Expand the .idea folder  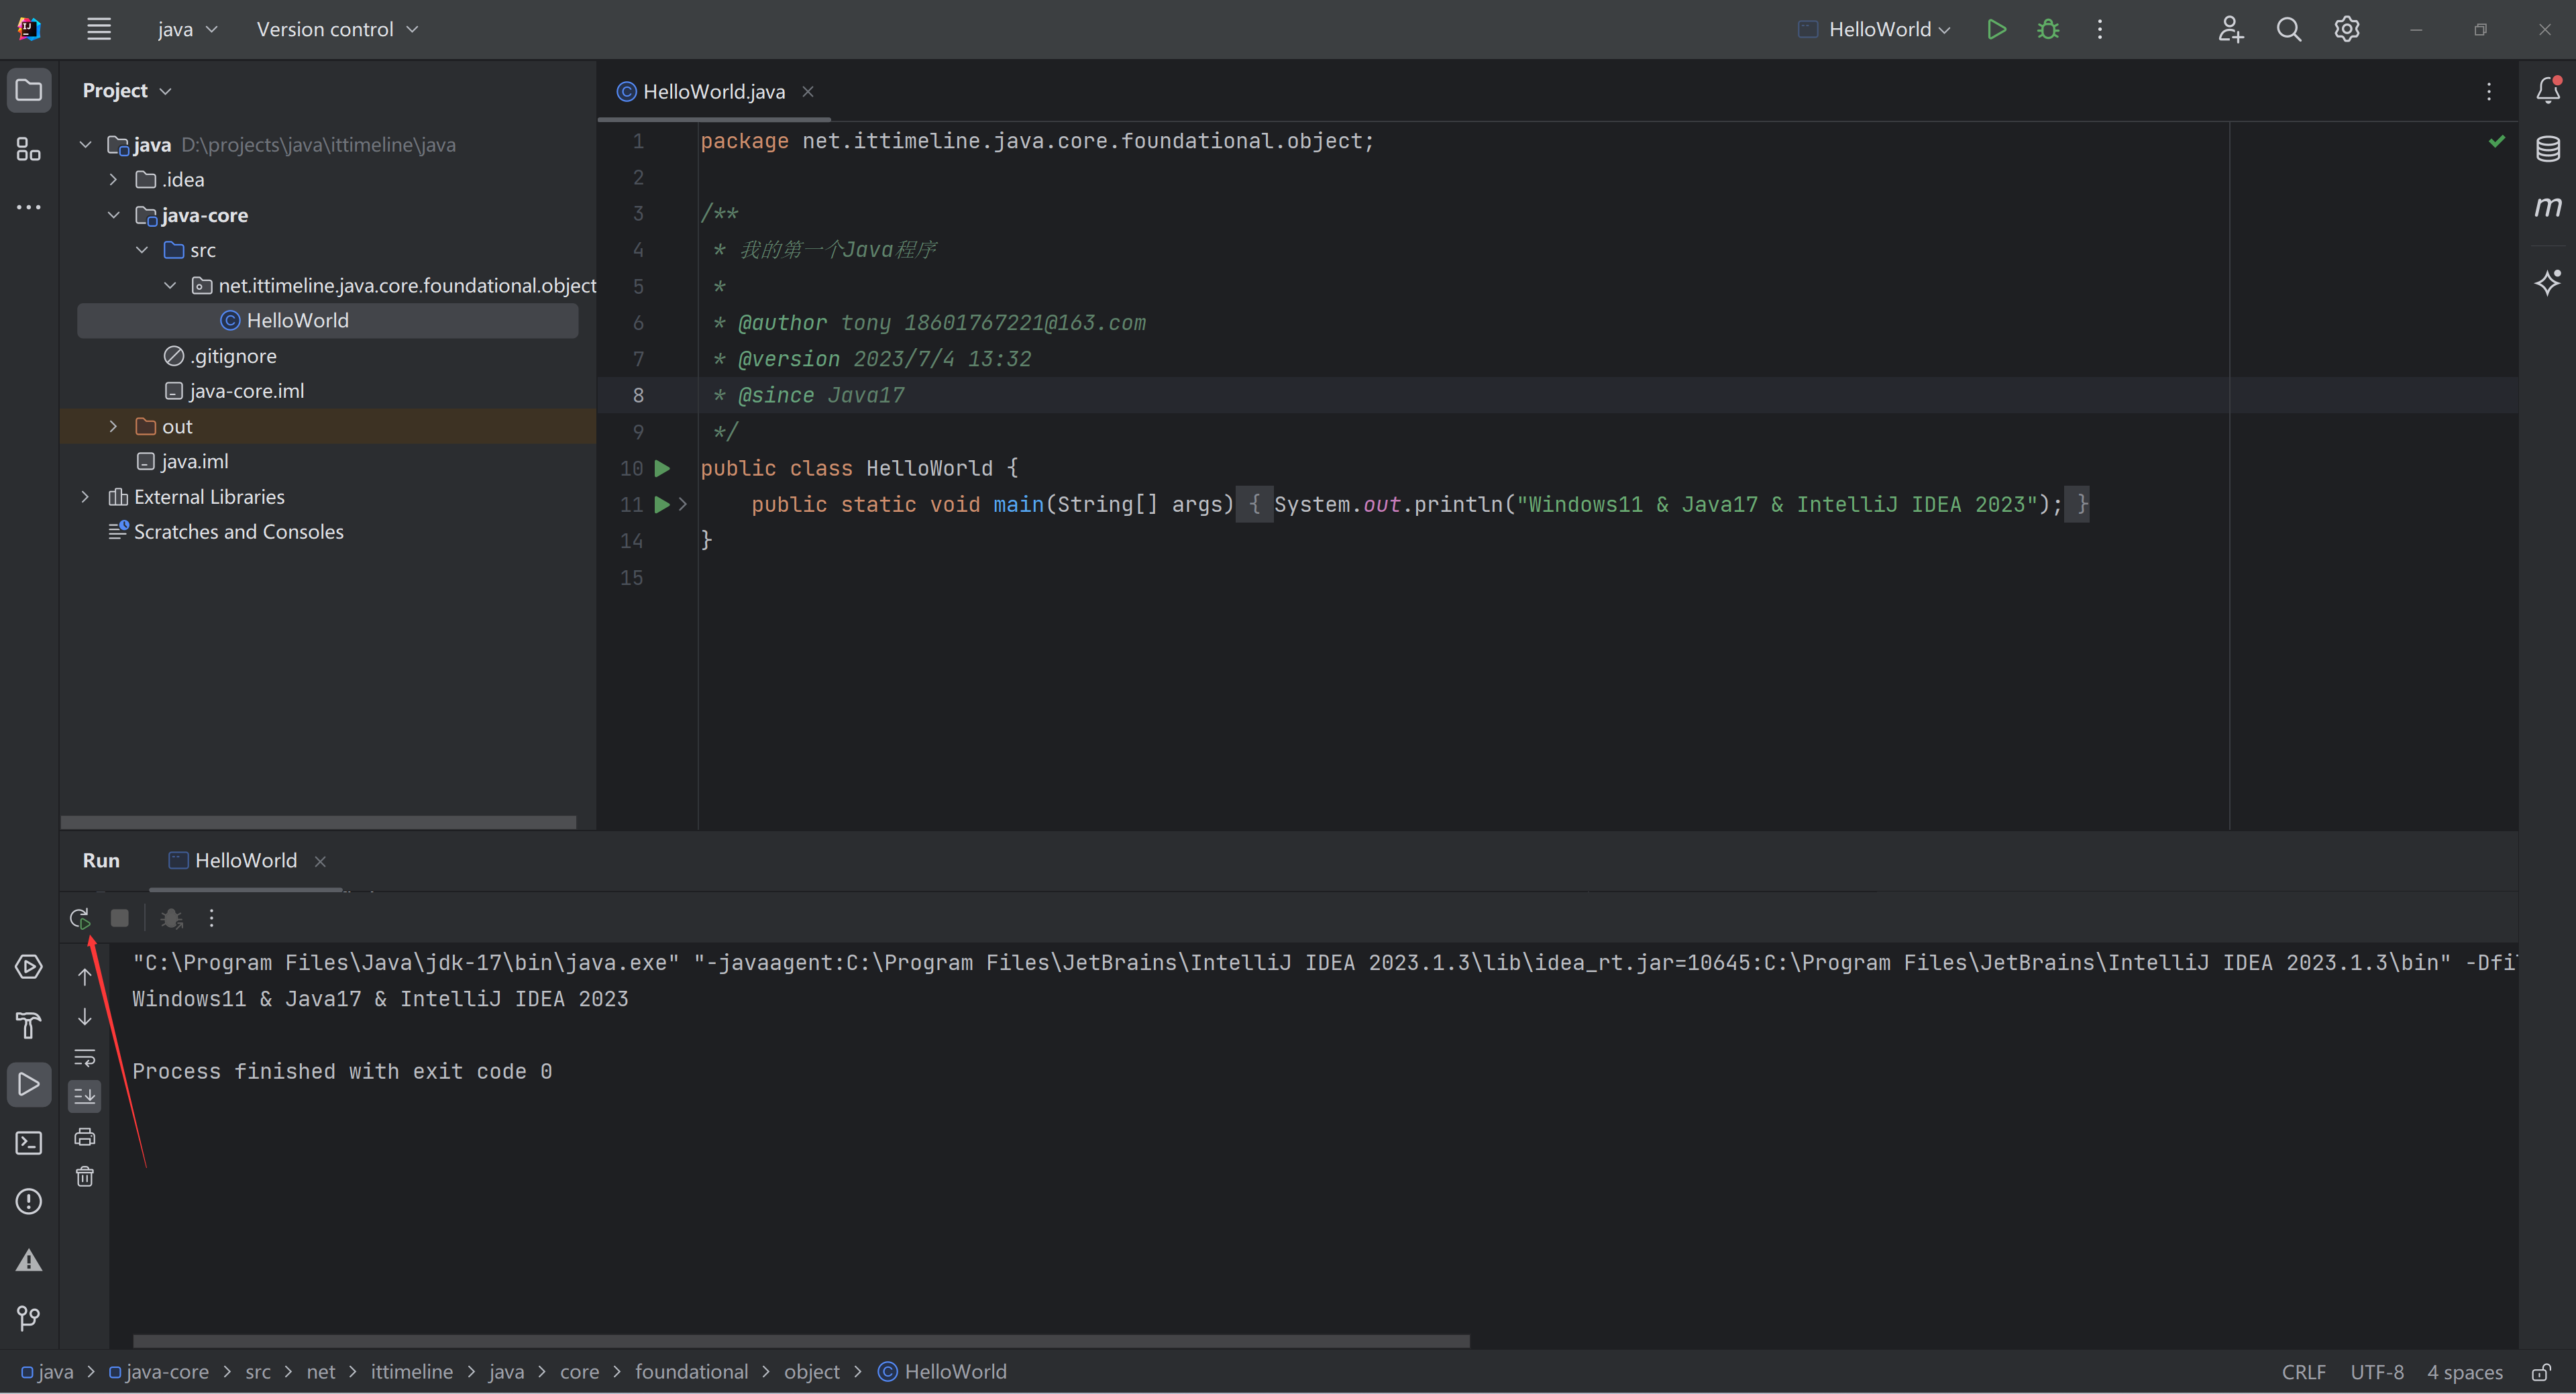pyautogui.click(x=114, y=180)
